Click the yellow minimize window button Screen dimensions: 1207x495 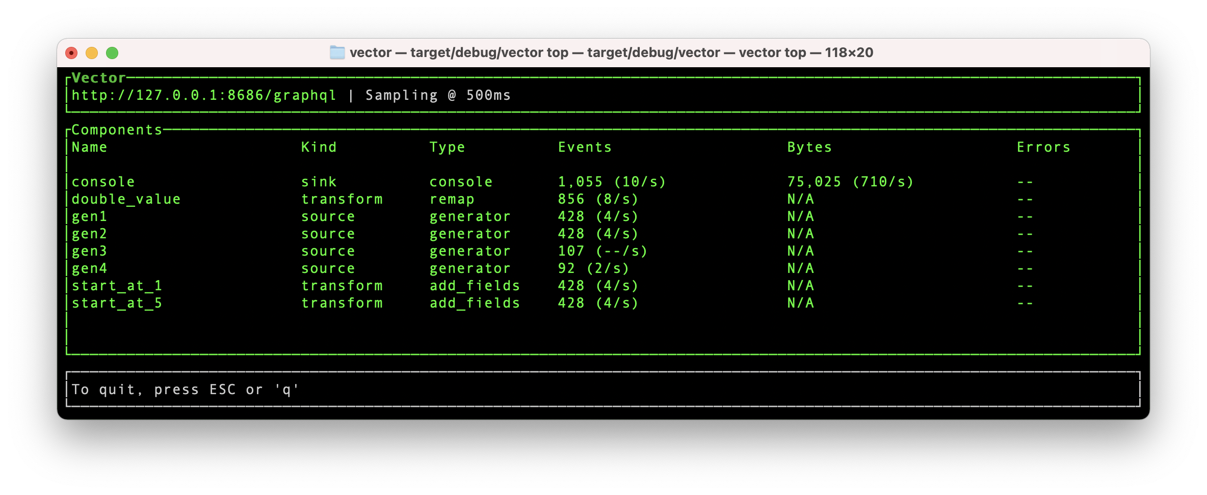tap(92, 53)
